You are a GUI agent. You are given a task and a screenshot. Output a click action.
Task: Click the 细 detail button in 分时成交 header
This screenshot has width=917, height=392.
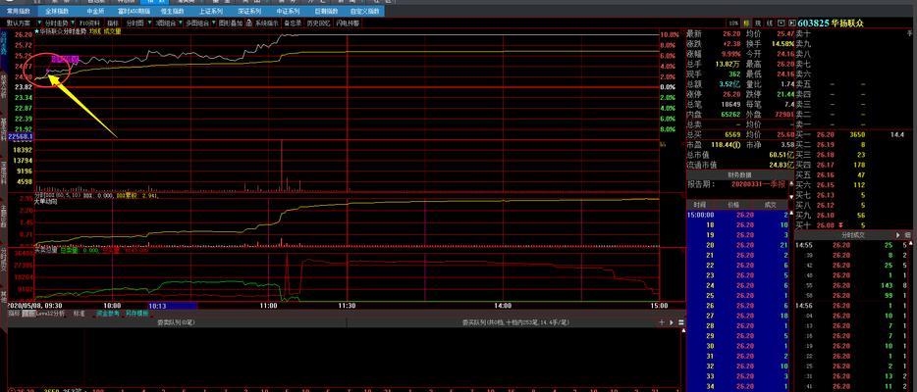click(x=907, y=234)
